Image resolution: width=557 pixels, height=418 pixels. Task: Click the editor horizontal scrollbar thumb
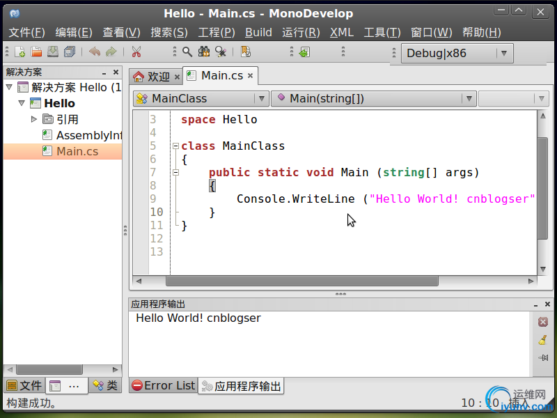302,281
